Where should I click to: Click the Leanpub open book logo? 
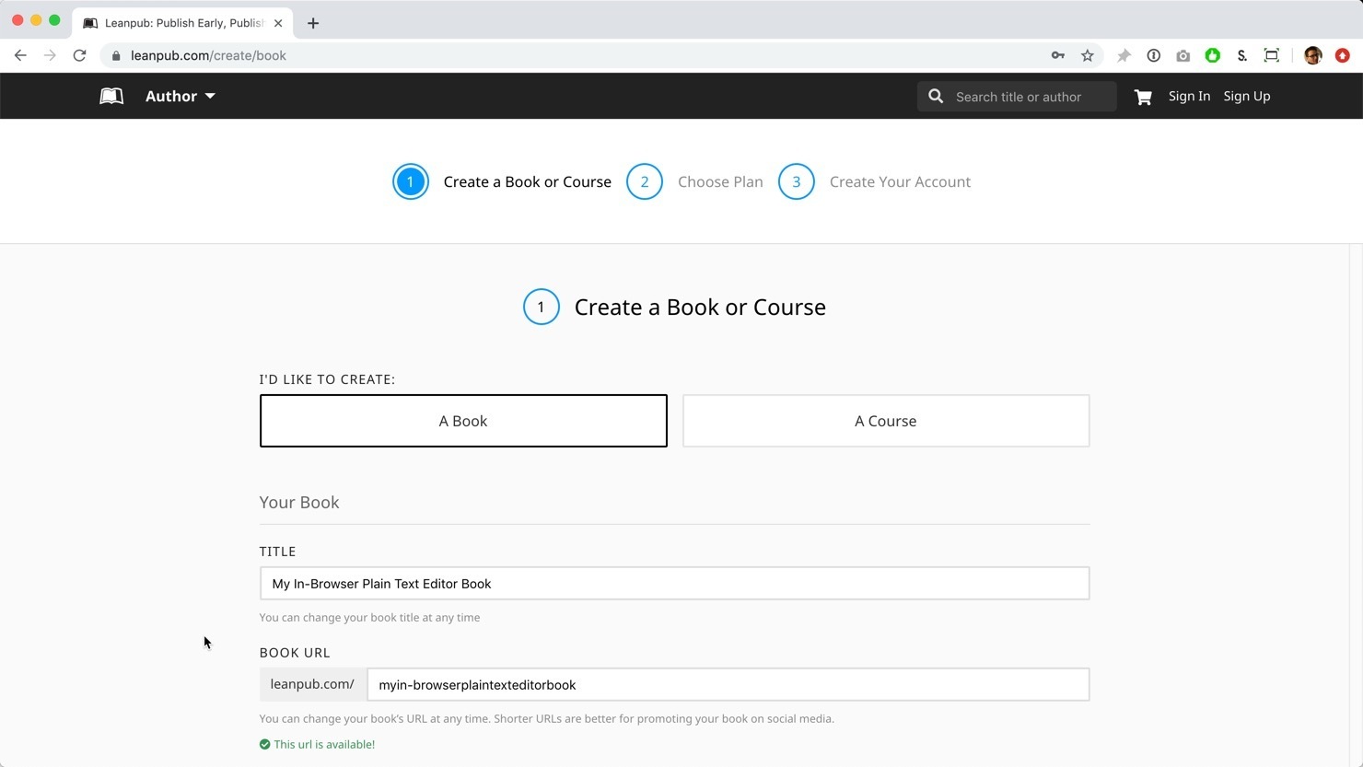[x=111, y=96]
